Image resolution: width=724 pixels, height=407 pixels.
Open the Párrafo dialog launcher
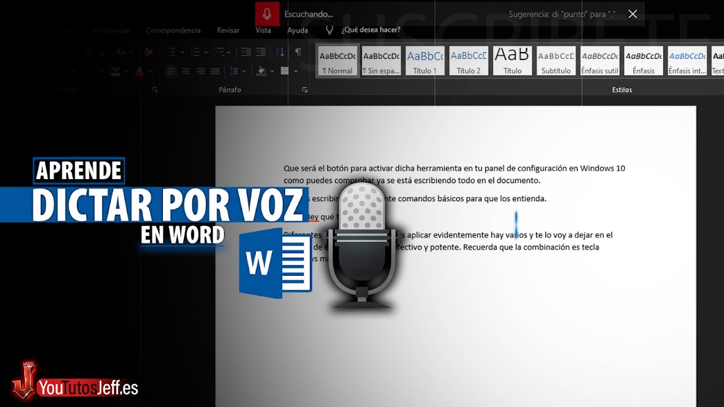(305, 90)
